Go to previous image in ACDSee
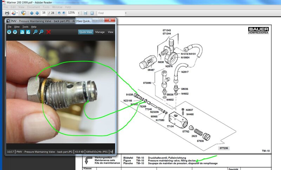 [9, 32]
